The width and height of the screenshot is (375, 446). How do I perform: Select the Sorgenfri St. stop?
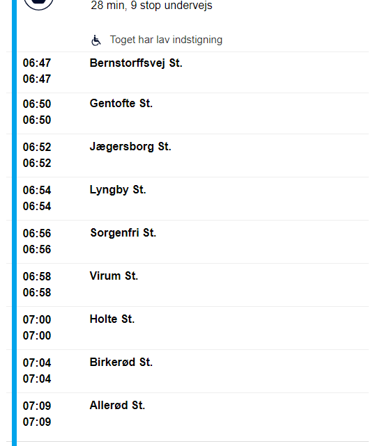tap(123, 232)
